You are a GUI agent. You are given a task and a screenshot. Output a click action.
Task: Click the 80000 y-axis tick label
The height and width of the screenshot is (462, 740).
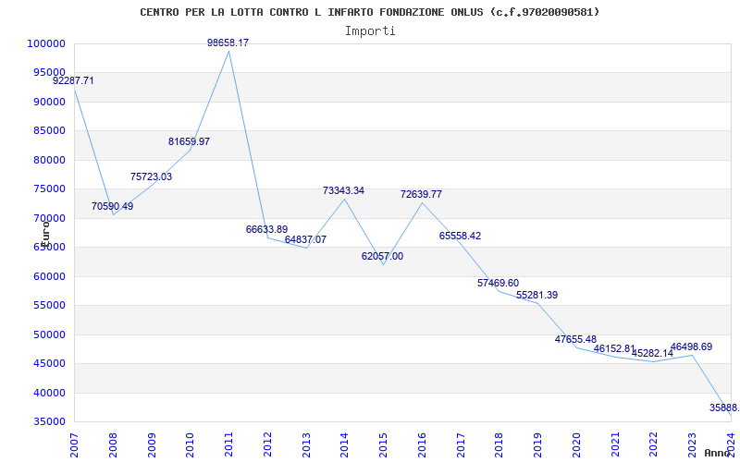tap(49, 160)
